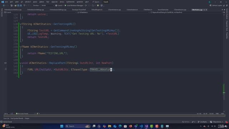Click the Task View taskbar icon

click(x=94, y=126)
